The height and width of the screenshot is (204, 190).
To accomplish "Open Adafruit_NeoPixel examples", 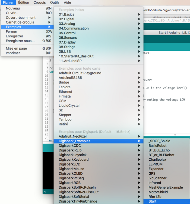I will [99, 136].
